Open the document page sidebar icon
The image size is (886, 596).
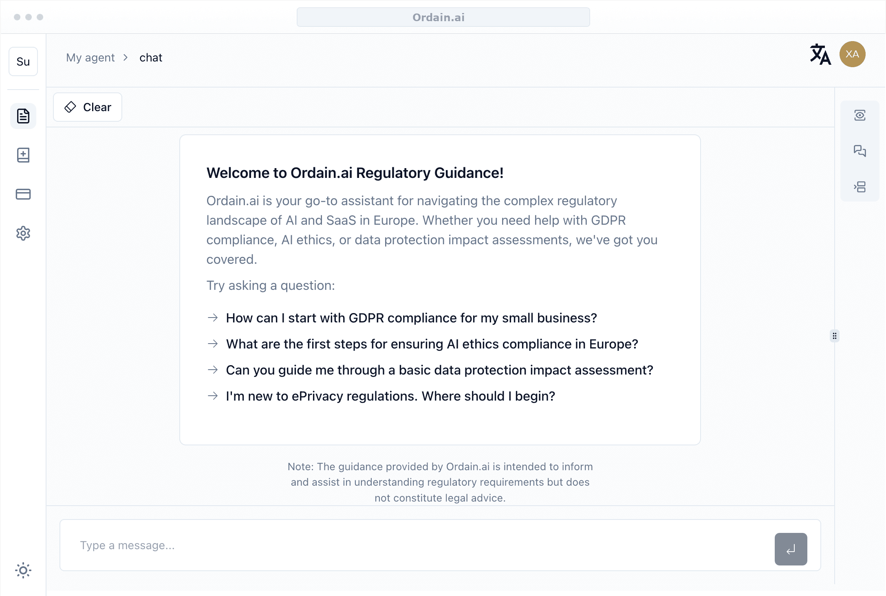tap(23, 116)
